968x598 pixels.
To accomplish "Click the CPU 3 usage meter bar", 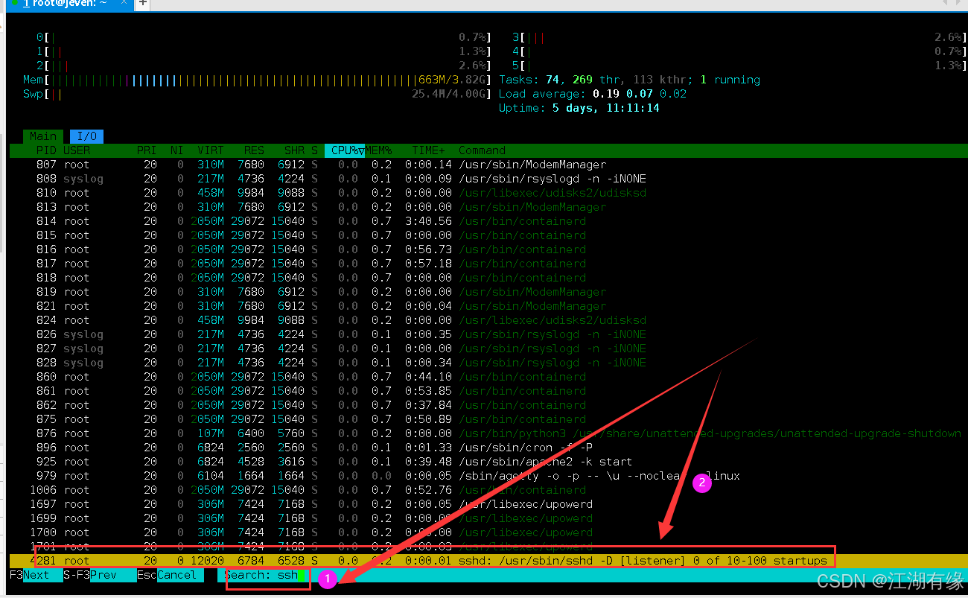I will click(739, 37).
